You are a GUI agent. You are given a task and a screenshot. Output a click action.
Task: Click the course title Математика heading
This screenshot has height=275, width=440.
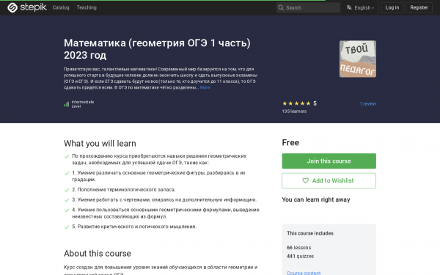[x=157, y=49]
